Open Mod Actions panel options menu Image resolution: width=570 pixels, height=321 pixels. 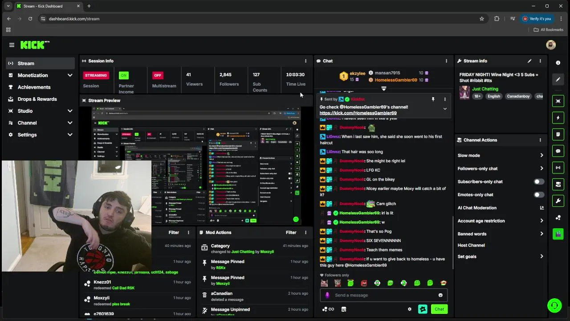(x=305, y=233)
